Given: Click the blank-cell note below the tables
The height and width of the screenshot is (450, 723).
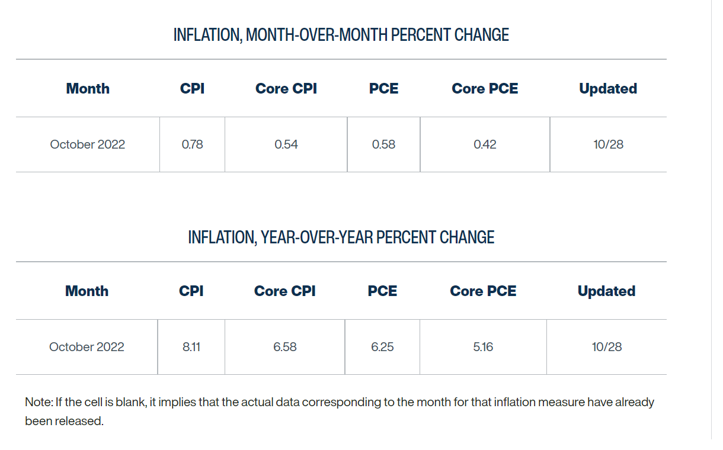Looking at the screenshot, I should point(339,412).
